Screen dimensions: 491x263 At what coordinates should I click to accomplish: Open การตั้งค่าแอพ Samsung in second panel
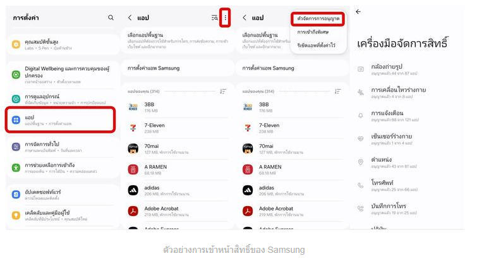(178, 68)
